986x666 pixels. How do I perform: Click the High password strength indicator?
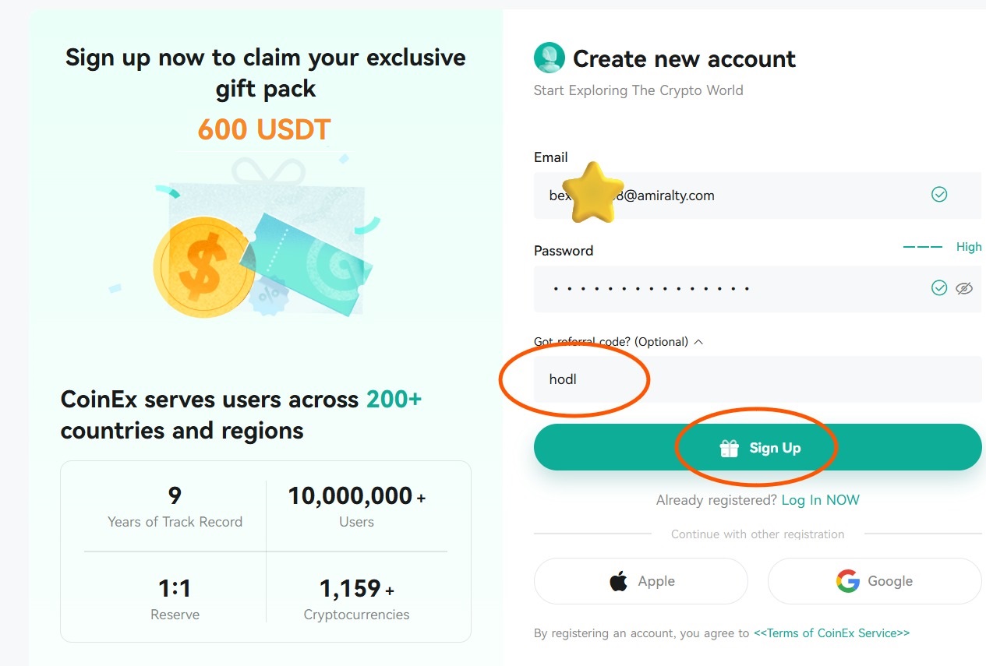click(969, 247)
